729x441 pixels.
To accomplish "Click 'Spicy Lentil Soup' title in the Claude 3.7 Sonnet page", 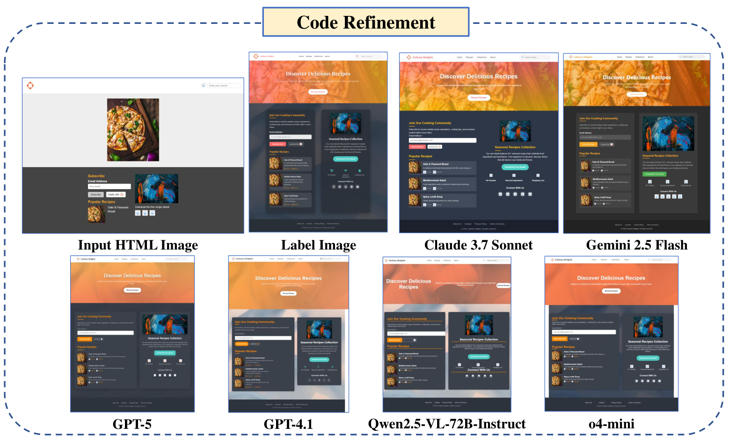I will 433,197.
